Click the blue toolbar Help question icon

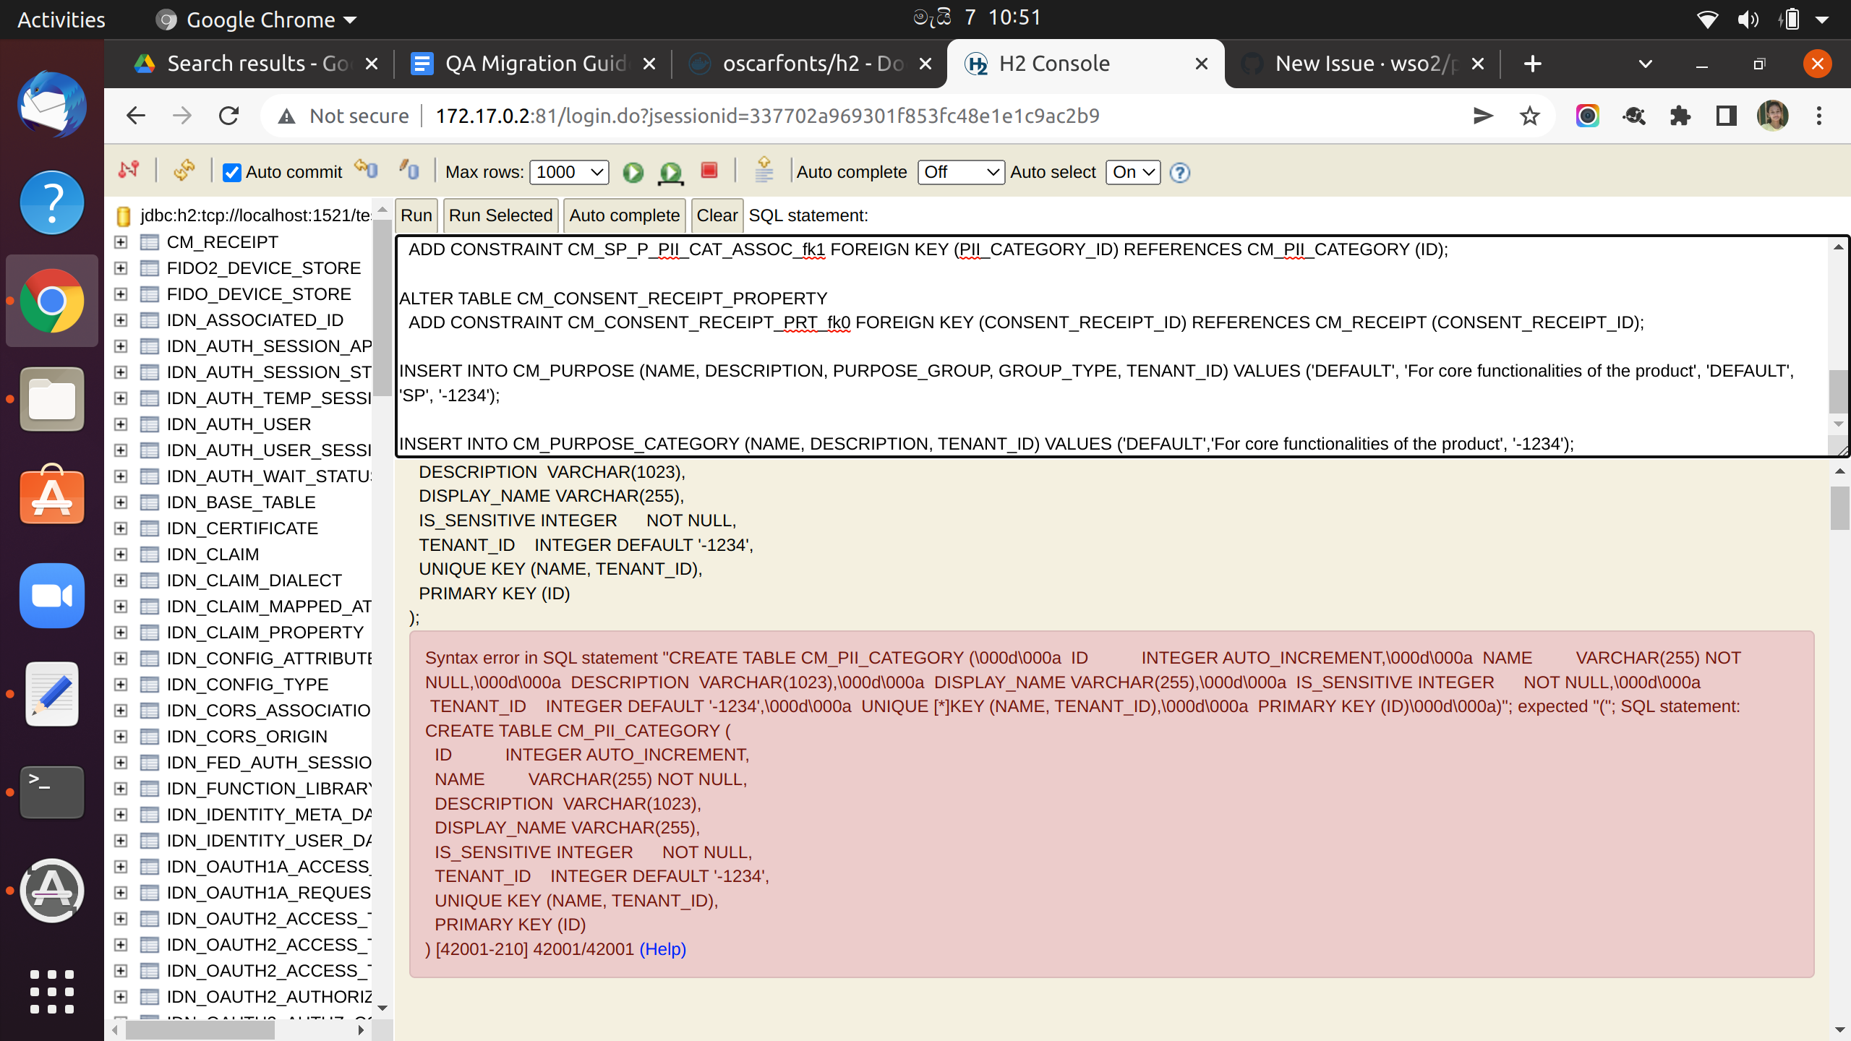pyautogui.click(x=1179, y=172)
